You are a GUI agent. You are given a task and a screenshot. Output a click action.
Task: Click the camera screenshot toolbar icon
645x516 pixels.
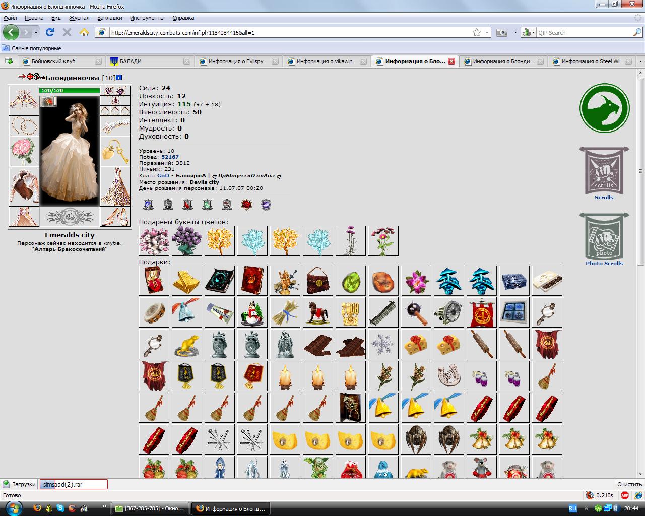tap(501, 32)
